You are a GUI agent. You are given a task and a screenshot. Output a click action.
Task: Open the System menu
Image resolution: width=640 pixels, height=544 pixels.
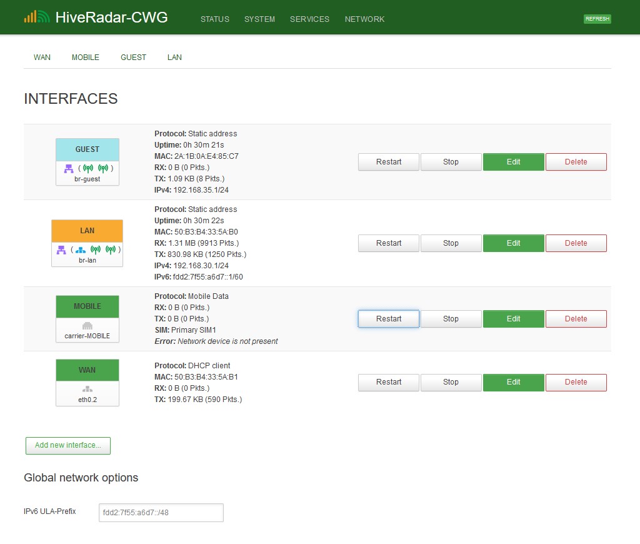click(259, 19)
